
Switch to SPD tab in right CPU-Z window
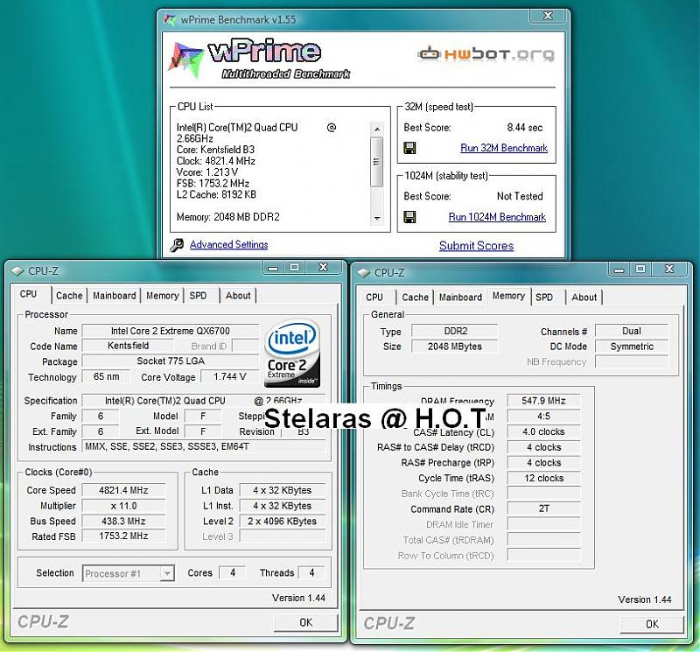[x=544, y=298]
